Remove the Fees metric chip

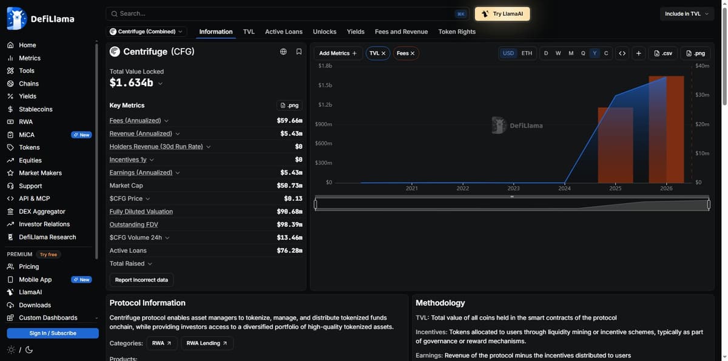pyautogui.click(x=413, y=53)
